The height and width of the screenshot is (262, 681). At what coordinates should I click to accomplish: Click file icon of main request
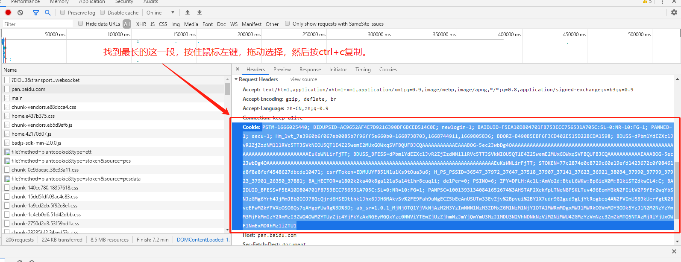tap(7, 98)
